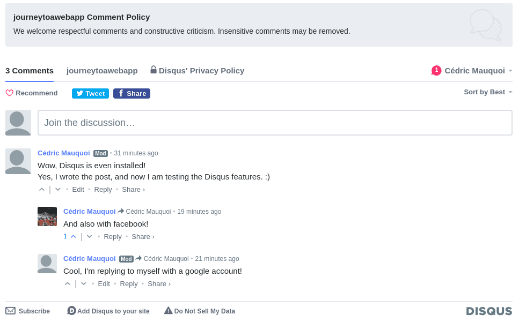Screen dimensions: 526x322
Task: Click the Recommend heart icon
Action: [x=10, y=93]
